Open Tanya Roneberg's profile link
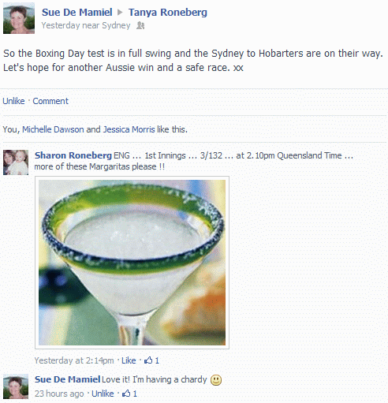This screenshot has height=403, width=388. tap(168, 13)
